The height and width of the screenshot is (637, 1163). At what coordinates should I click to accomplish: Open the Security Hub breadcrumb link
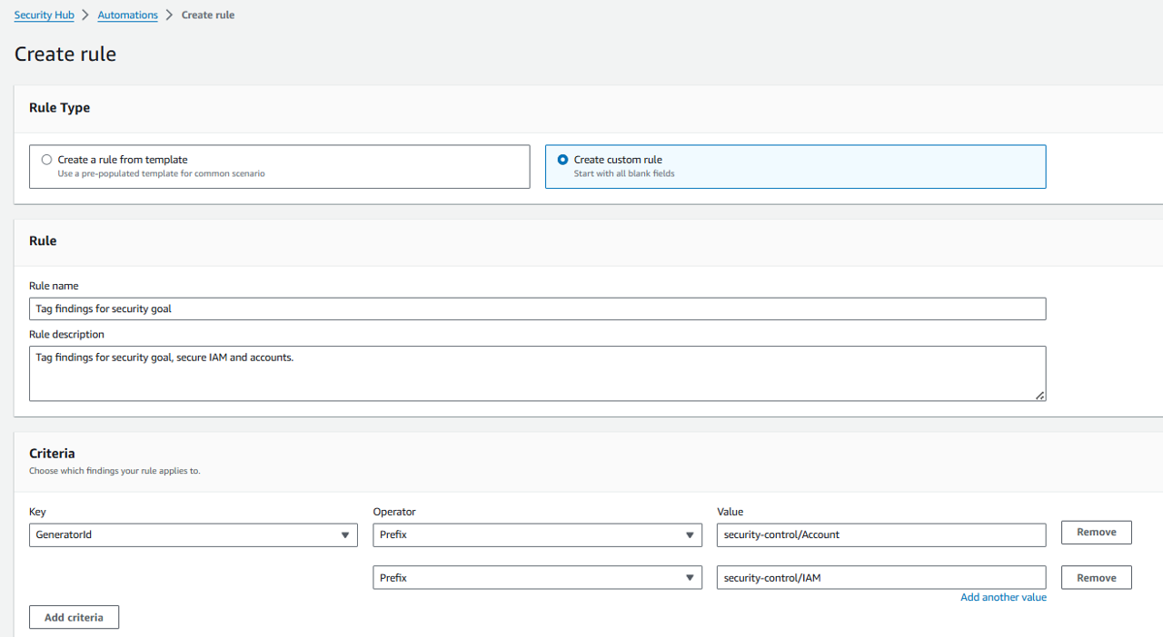point(44,15)
